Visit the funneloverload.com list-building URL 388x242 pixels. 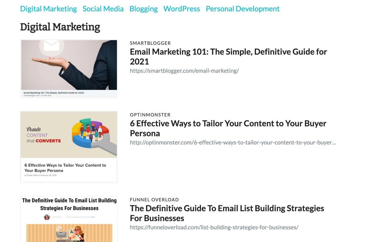click(x=214, y=227)
